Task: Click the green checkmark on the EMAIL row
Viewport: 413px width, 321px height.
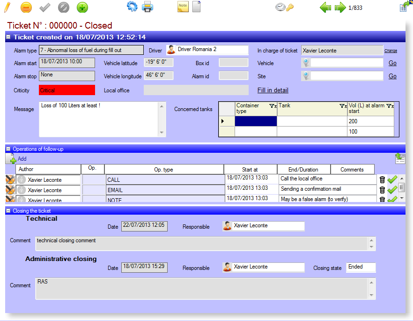Action: click(x=392, y=190)
